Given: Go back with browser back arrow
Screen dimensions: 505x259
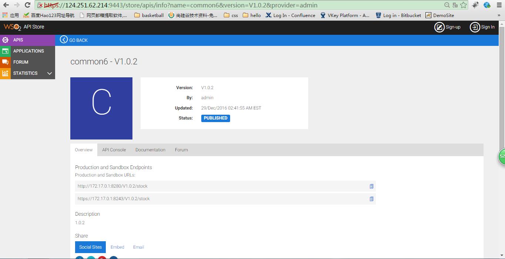Looking at the screenshot, I should 6,5.
